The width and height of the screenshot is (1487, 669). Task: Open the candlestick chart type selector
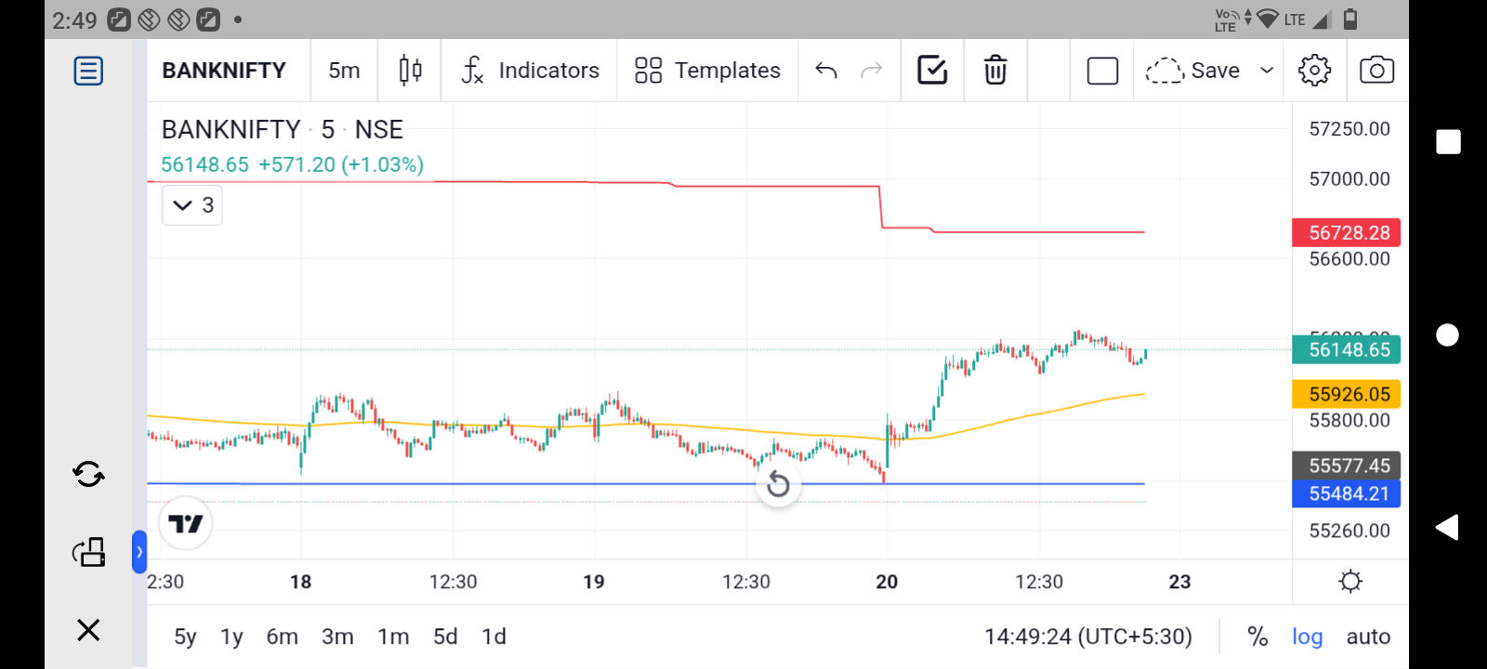[410, 71]
